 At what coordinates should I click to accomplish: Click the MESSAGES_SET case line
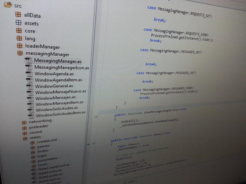[x=166, y=73]
